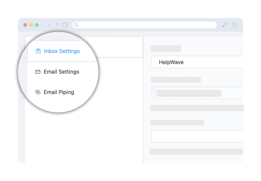Screen dimensions: 261x181
Task: Click the back navigation arrow
Action: [x=49, y=25]
